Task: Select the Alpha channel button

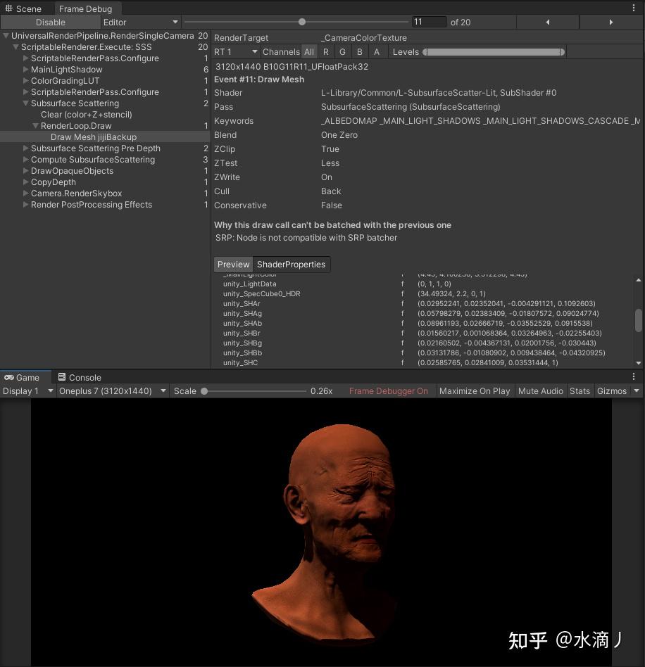Action: click(376, 51)
